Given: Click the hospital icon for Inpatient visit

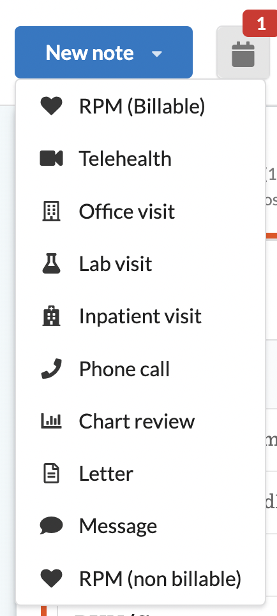Looking at the screenshot, I should click(51, 316).
